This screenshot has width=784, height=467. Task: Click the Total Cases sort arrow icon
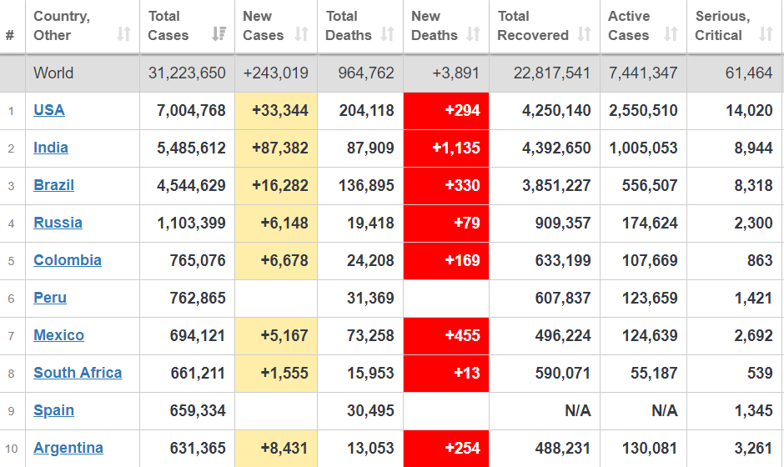pos(219,35)
